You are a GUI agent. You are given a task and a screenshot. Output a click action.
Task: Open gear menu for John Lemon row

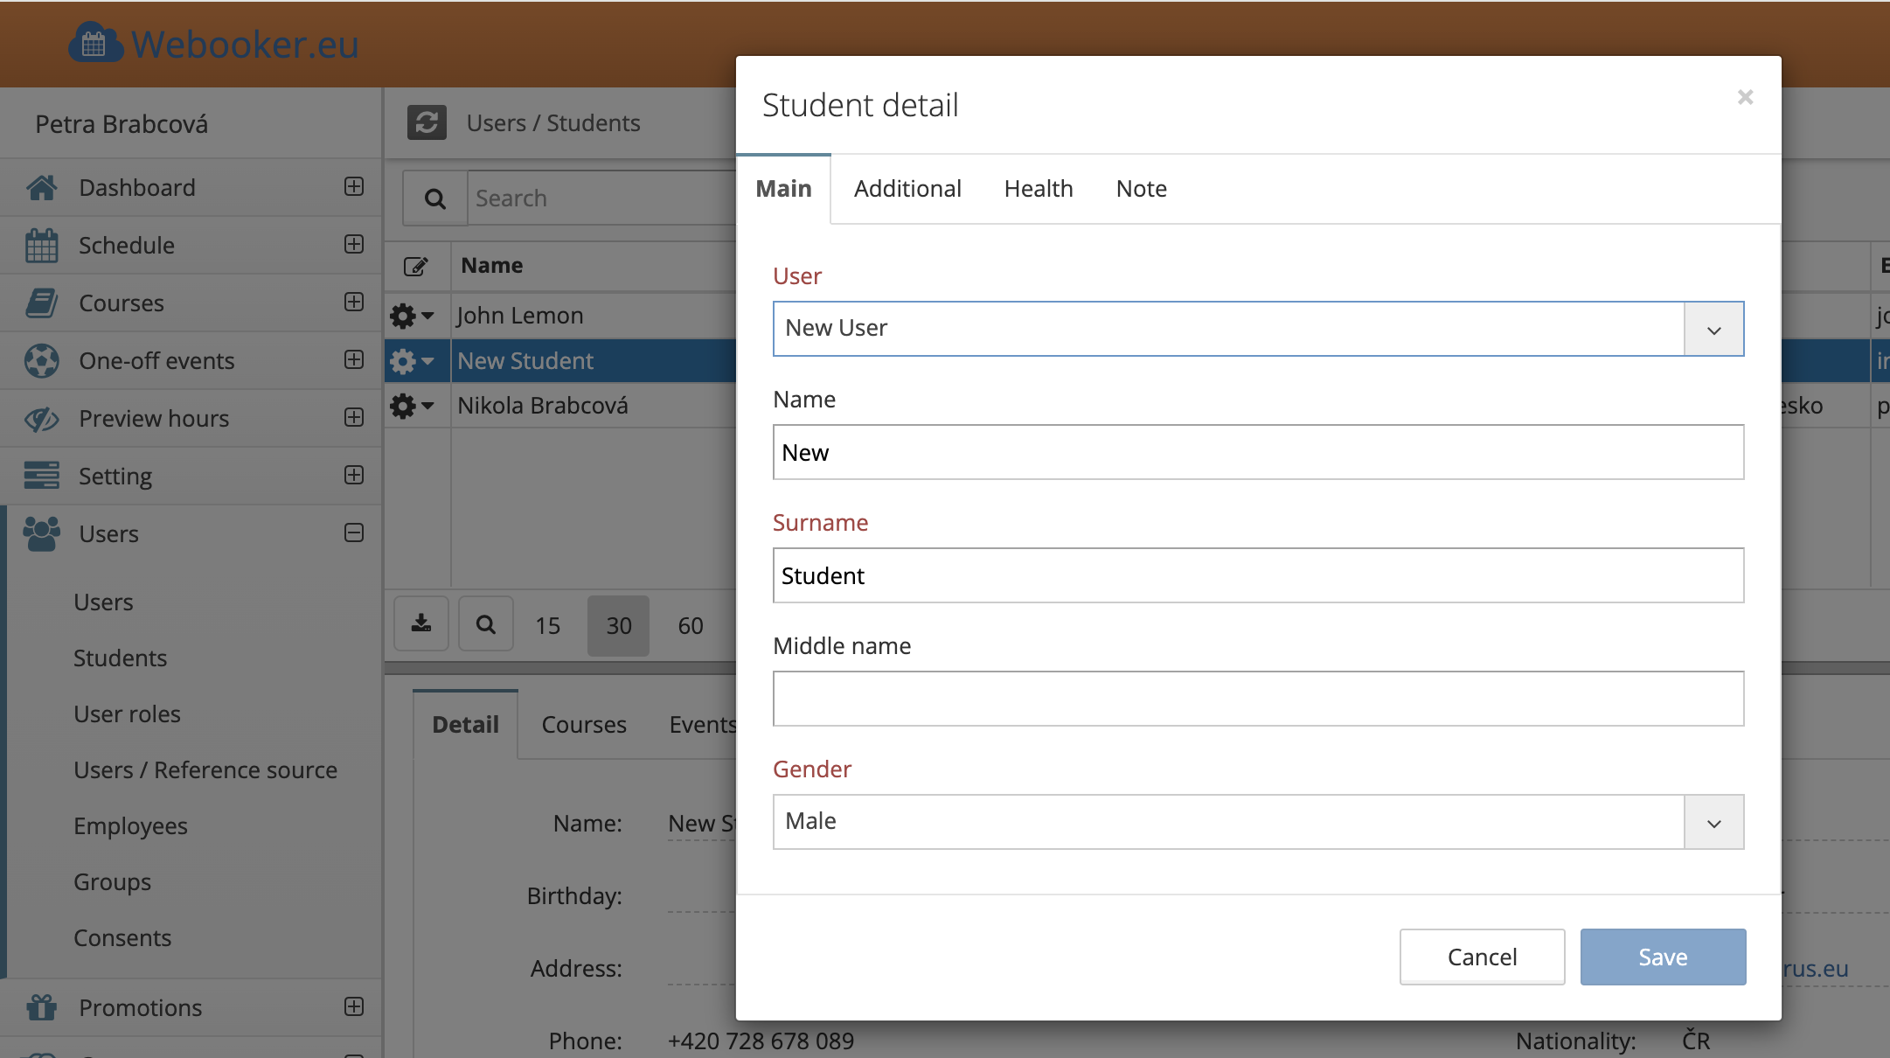pos(411,316)
